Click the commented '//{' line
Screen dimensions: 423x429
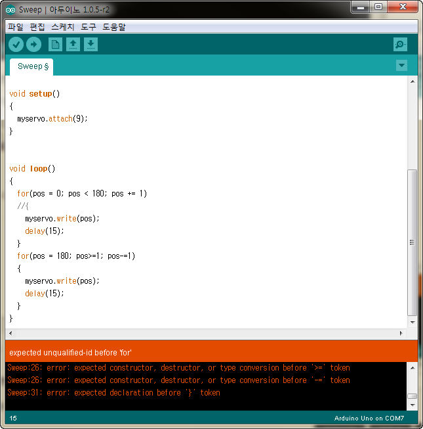tap(23, 206)
